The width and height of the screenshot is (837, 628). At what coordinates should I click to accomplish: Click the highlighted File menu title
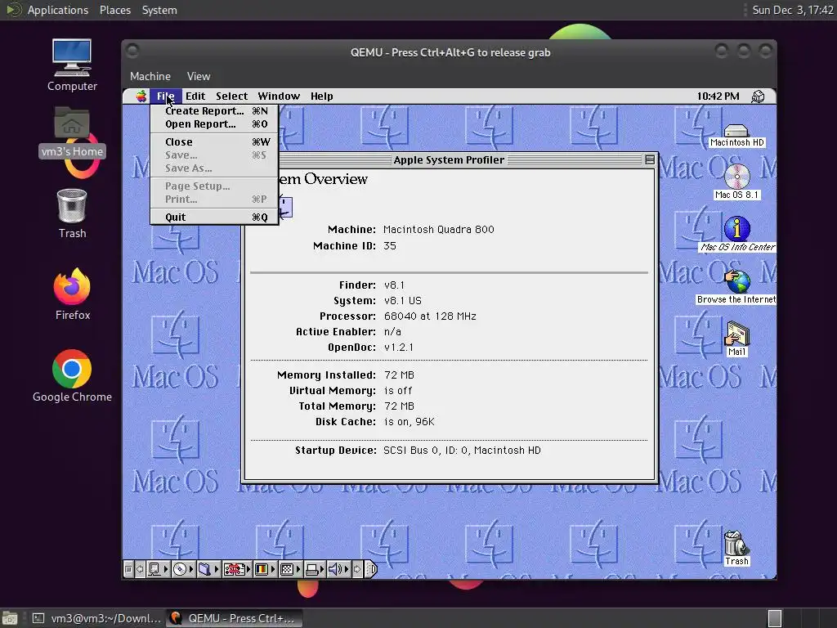[165, 96]
